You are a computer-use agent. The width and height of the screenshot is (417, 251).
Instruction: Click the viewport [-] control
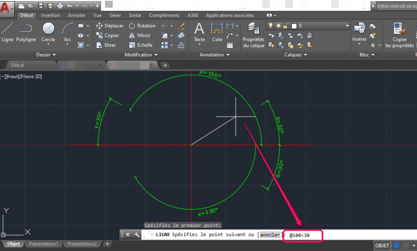coord(2,76)
